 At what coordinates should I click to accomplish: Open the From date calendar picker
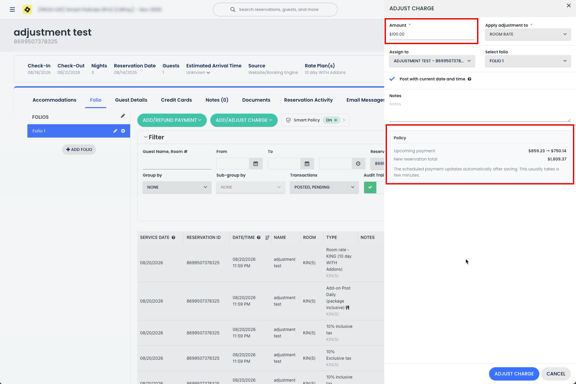pos(256,164)
